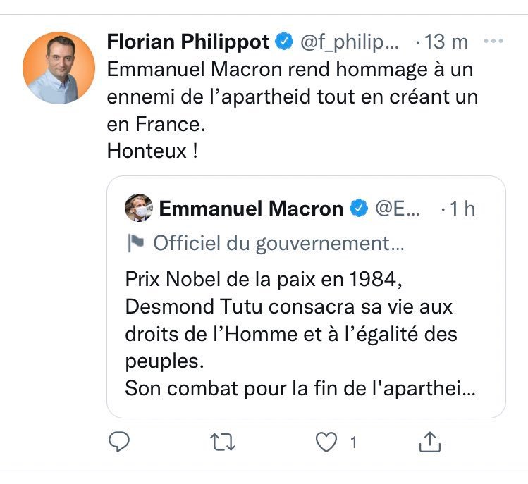Open the three-dot more options menu

pos(493,42)
